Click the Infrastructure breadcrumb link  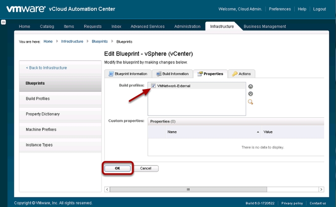[x=72, y=41]
